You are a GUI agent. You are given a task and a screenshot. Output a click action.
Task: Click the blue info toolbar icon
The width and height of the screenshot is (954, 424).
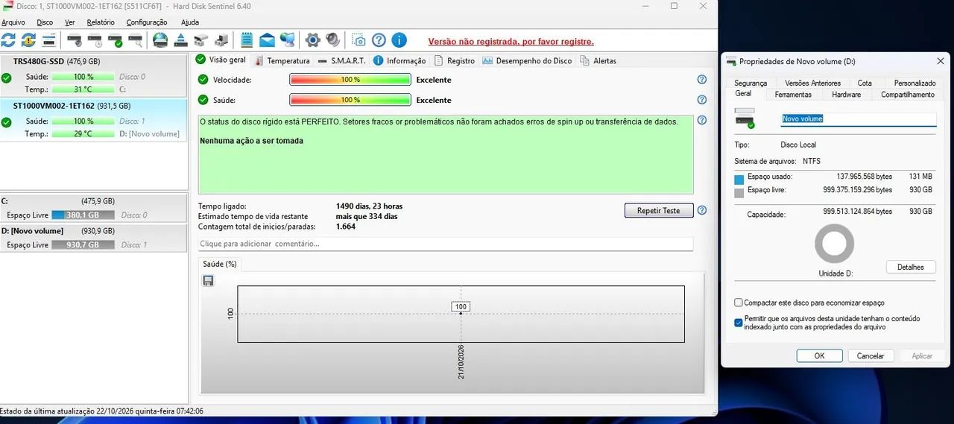pyautogui.click(x=399, y=40)
